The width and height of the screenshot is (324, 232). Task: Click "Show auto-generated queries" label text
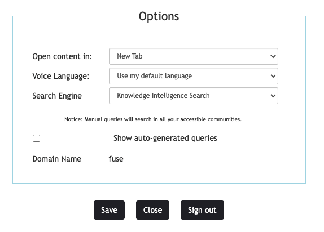pos(165,138)
